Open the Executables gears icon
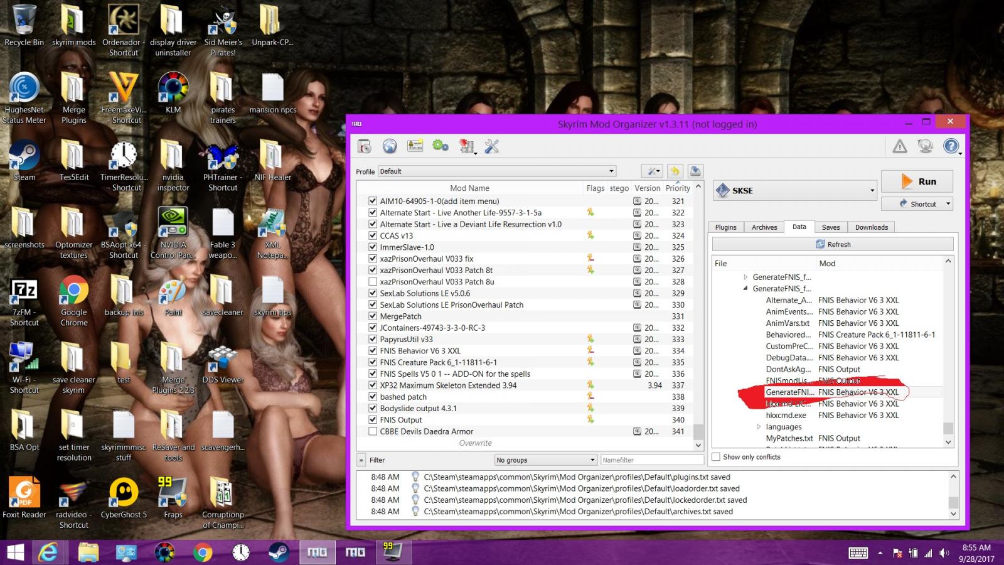Viewport: 1004px width, 565px height. tap(441, 146)
